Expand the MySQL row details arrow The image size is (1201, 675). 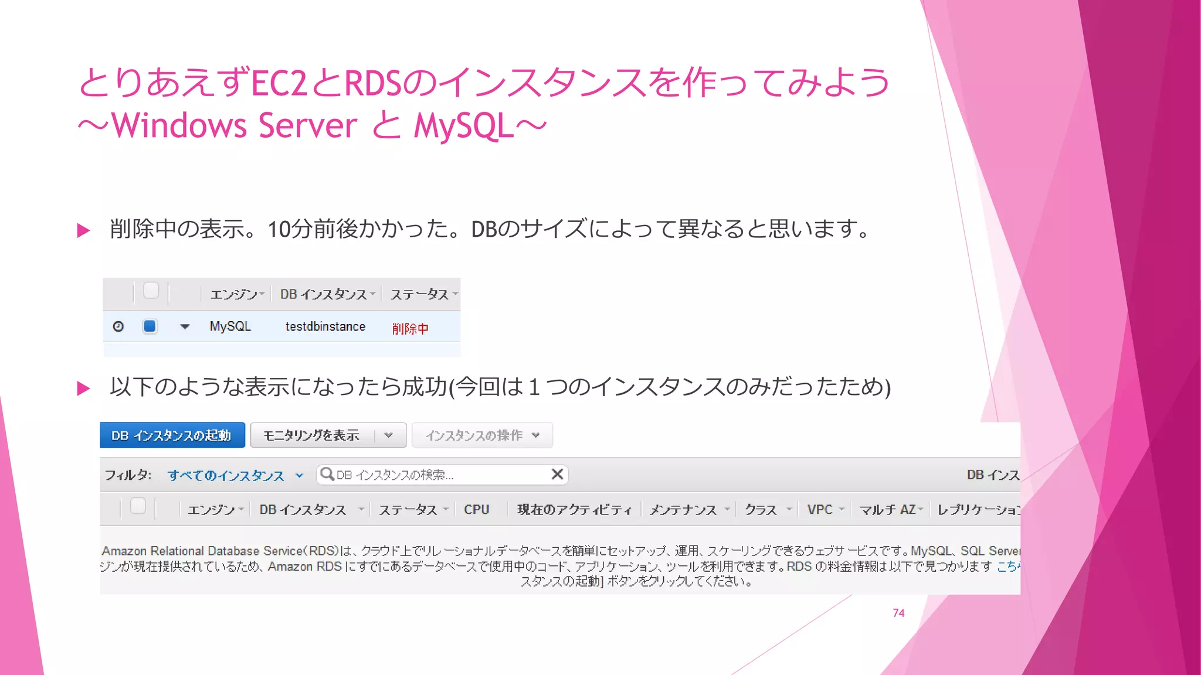click(185, 327)
